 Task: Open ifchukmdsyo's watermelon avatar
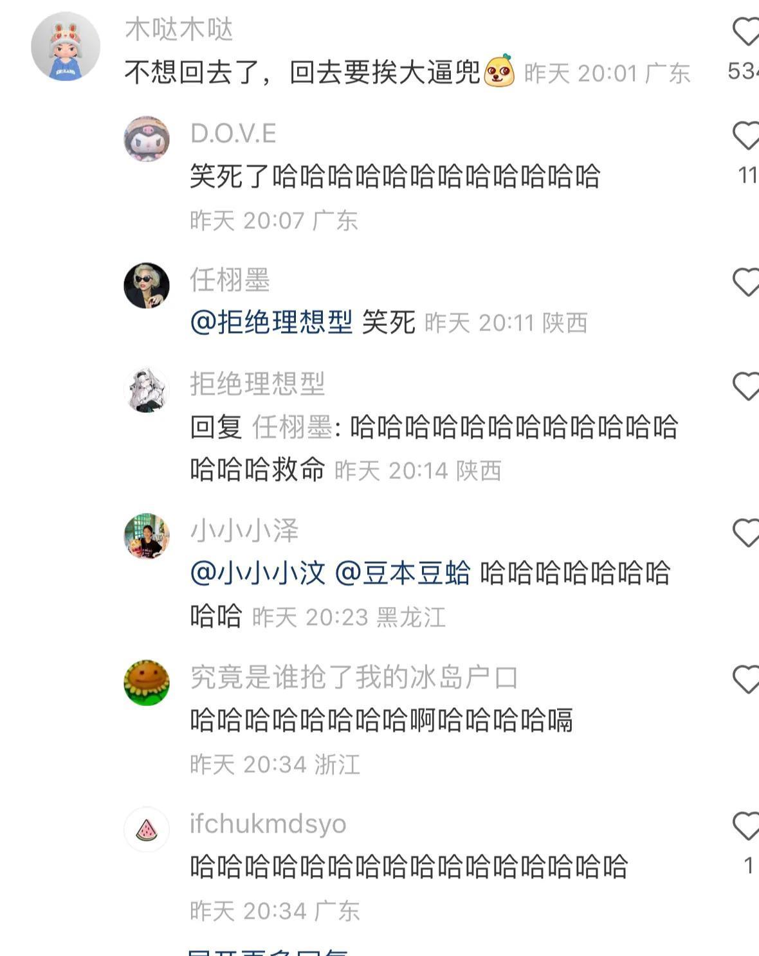pyautogui.click(x=147, y=829)
